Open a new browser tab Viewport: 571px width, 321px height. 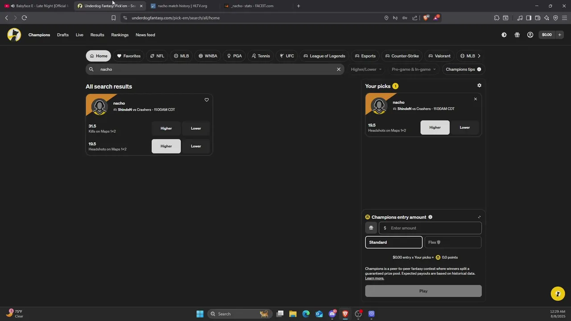tap(298, 6)
